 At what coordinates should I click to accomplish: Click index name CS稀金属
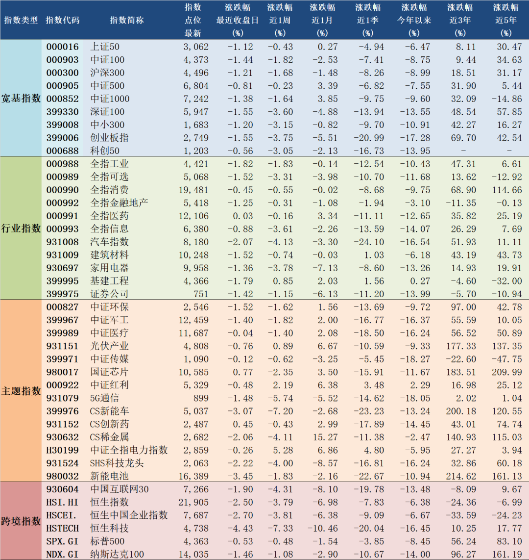click(110, 437)
